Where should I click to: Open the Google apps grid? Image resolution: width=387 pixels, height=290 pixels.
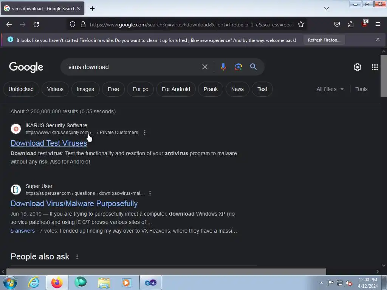375,67
